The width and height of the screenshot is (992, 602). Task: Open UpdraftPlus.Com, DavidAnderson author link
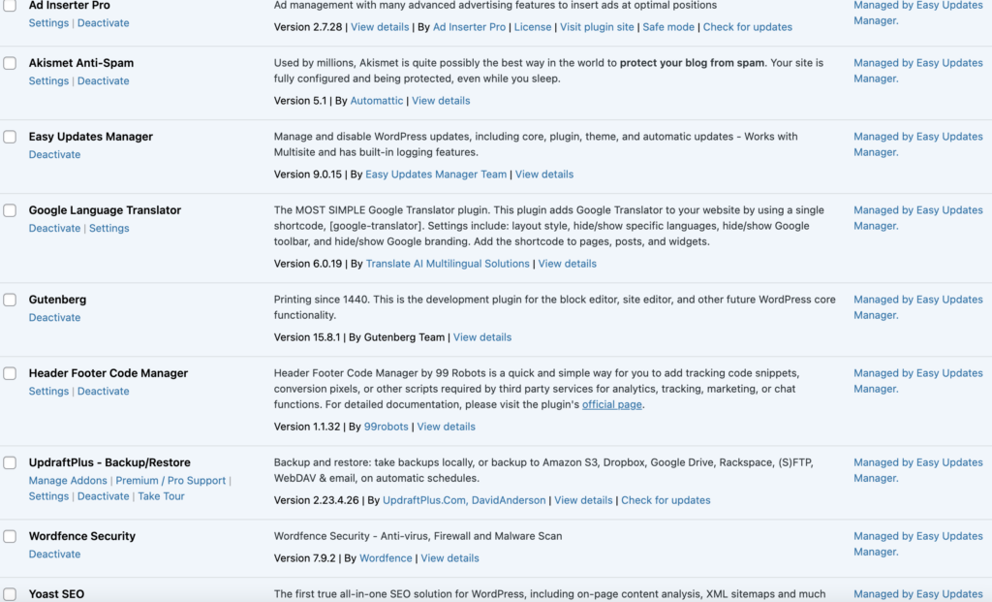(x=464, y=500)
